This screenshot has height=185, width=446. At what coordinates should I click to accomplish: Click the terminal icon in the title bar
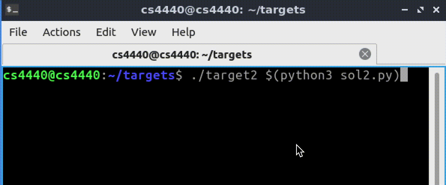(10, 10)
